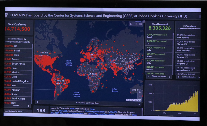Open the NSF link
This screenshot has height=126, width=207.
coord(57,113)
